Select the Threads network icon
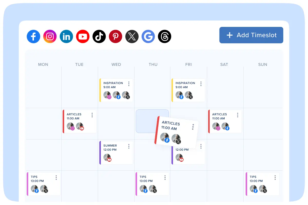308x205 pixels. click(x=165, y=36)
